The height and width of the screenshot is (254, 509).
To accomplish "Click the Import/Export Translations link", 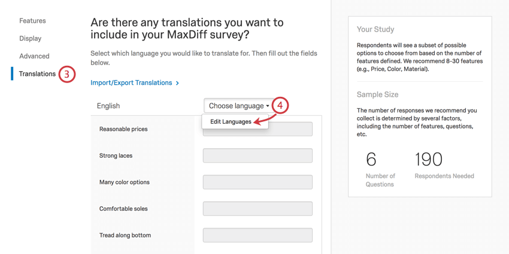I will coord(131,83).
